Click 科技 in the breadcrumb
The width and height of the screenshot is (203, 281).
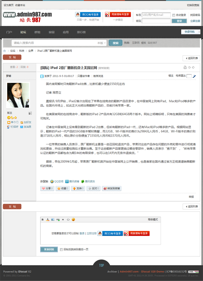tap(22, 51)
